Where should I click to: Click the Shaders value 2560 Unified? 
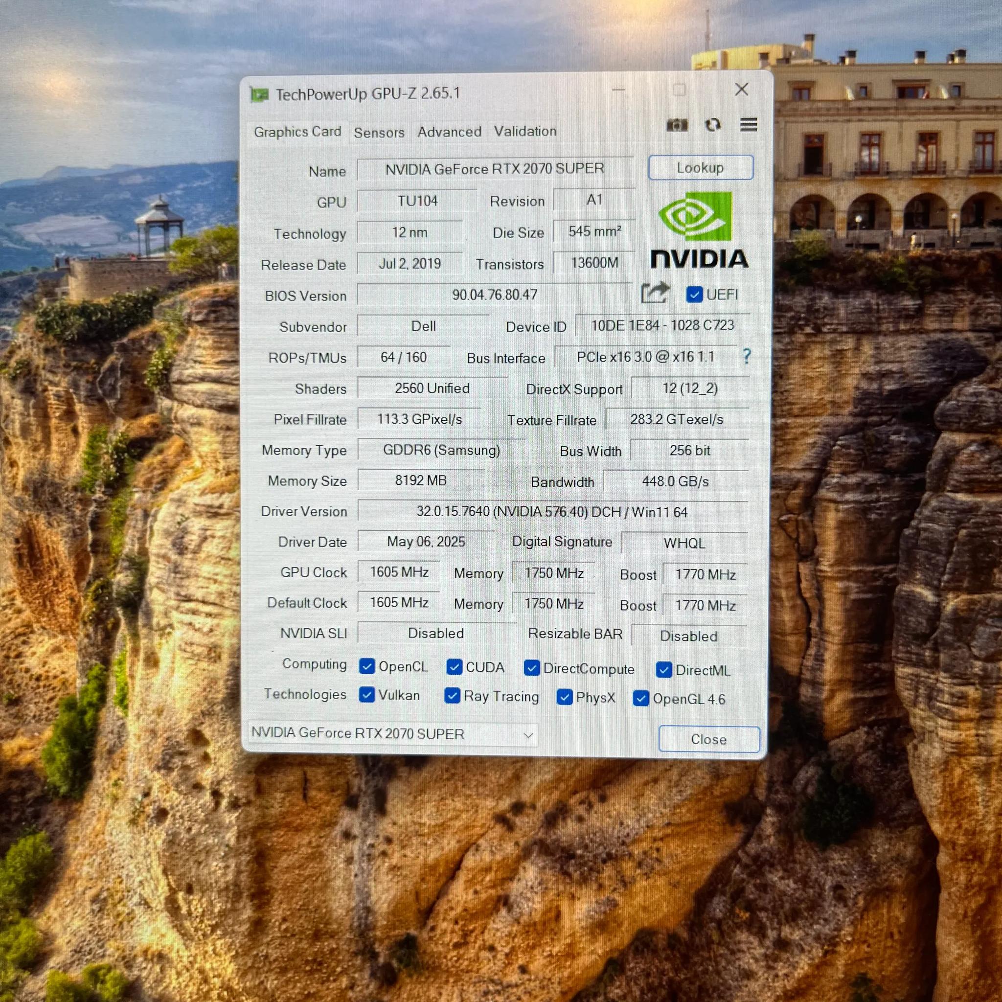(432, 388)
